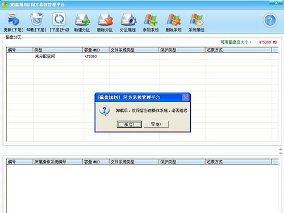Viewport: 284px width, 213px height.
Task: Click 容量(MB) header in lower table
Action: pos(96,162)
